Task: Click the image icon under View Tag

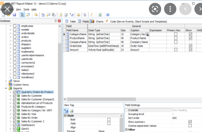Action: click(72, 111)
